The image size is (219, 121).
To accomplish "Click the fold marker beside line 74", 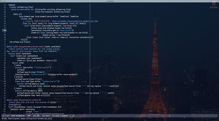I will [x=2, y=49].
